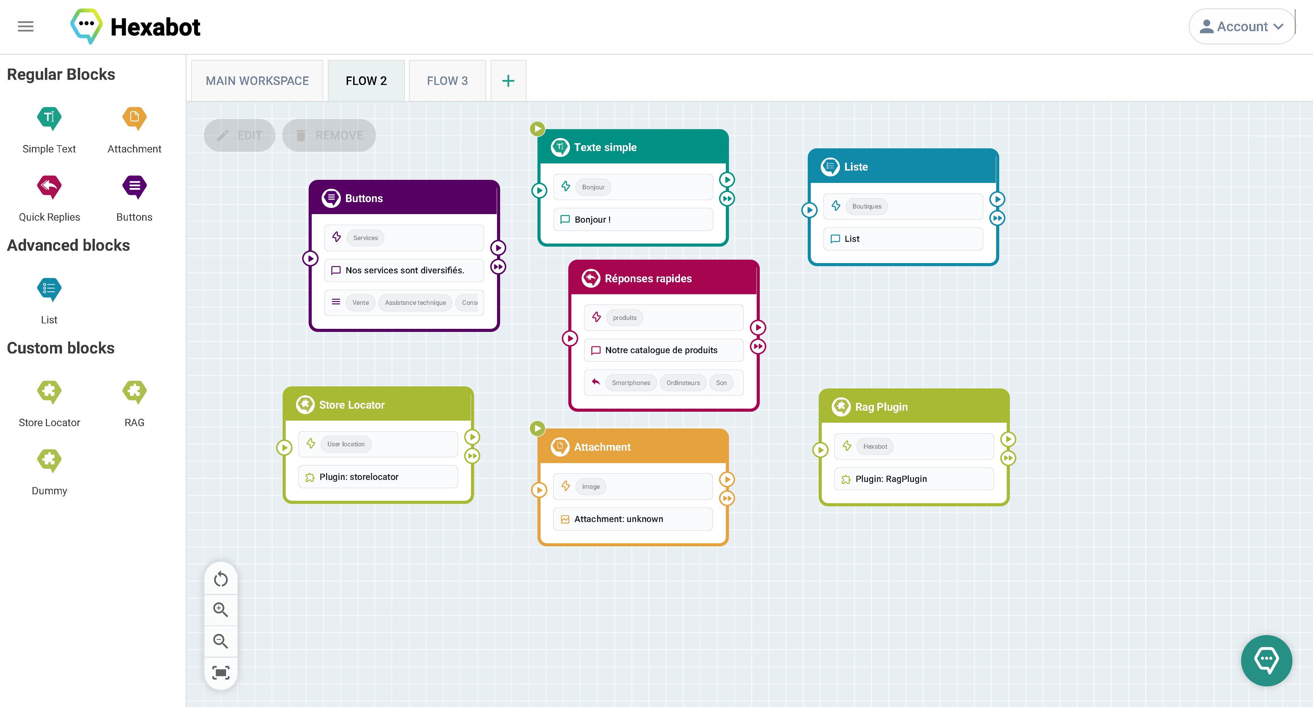The width and height of the screenshot is (1313, 707).
Task: Fit the flow to screen
Action: click(x=221, y=673)
